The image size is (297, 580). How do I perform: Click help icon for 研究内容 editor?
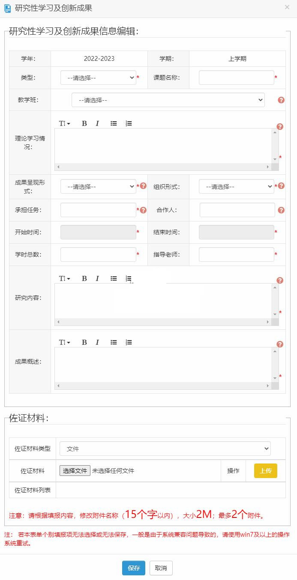point(280,280)
